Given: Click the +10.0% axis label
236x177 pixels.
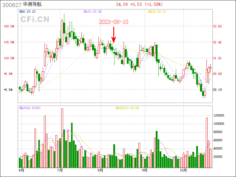Looking at the screenshot, I should (x=9, y=58).
